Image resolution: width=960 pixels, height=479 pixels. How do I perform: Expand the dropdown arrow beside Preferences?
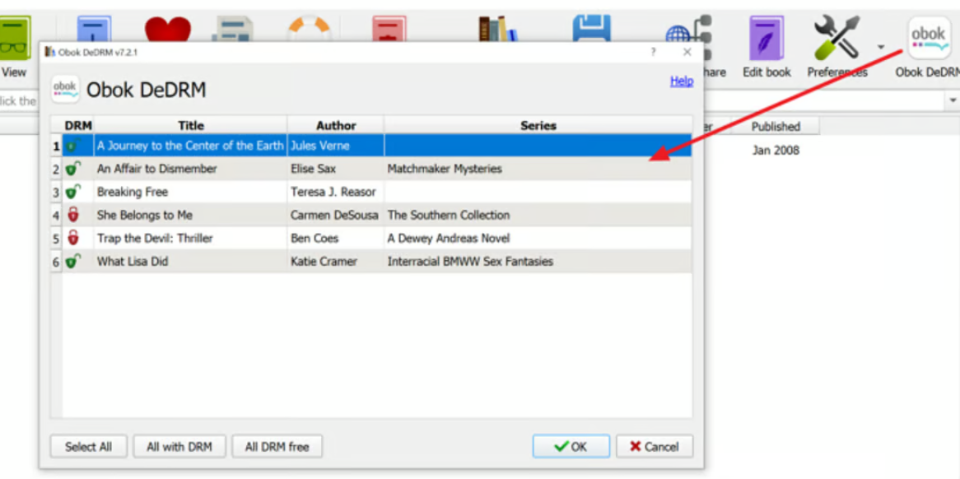click(x=880, y=46)
